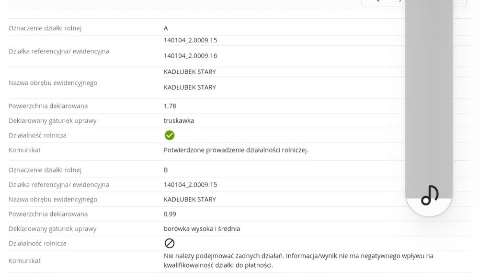Click 'Komunikat' label for plot A
479x273 pixels.
(x=24, y=150)
